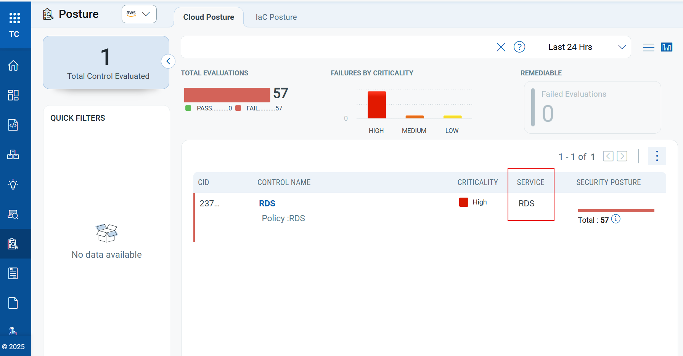Click the help question mark icon
The image size is (683, 356).
[x=519, y=47]
